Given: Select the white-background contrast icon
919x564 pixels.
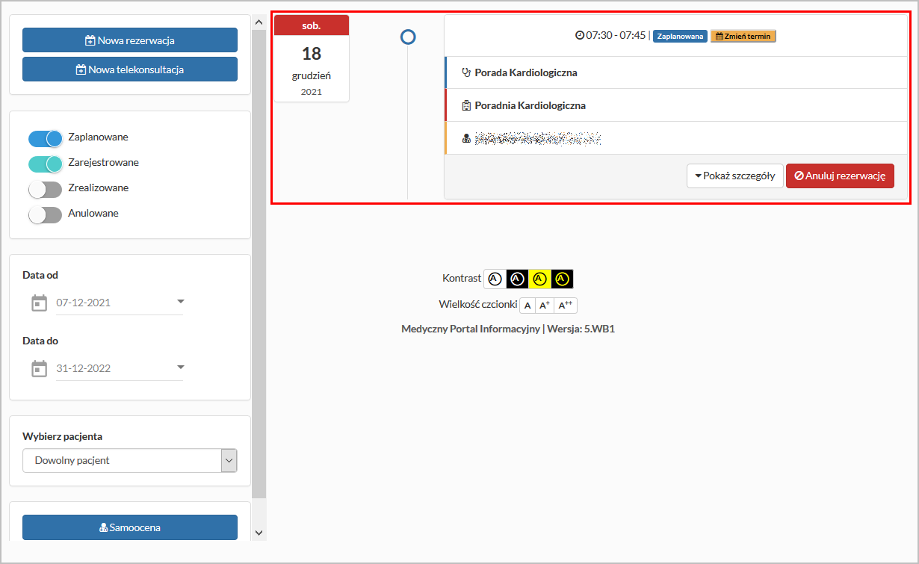Looking at the screenshot, I should click(495, 279).
